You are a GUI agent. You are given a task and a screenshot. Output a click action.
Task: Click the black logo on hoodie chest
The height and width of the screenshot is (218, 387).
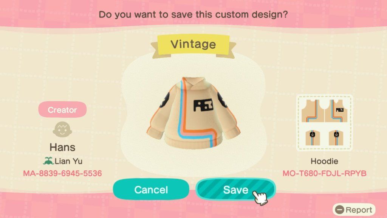203,105
